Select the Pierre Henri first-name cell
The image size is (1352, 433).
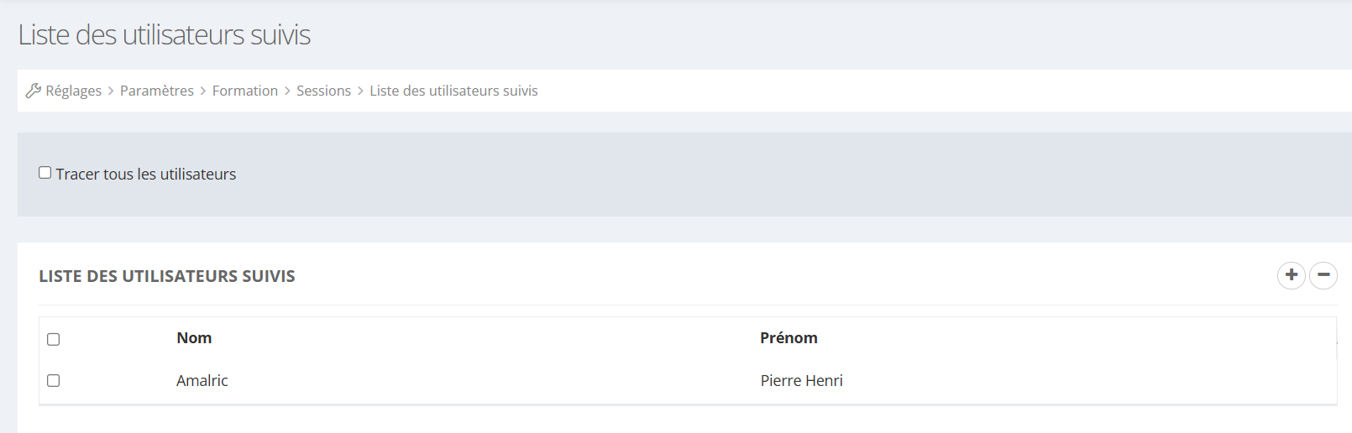pos(801,381)
